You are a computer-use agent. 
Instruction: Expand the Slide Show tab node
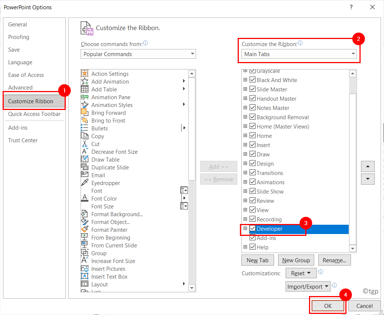(x=245, y=191)
